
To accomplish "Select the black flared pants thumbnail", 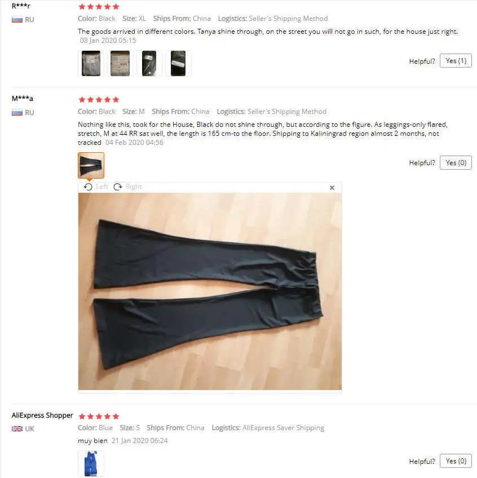I will (x=91, y=165).
